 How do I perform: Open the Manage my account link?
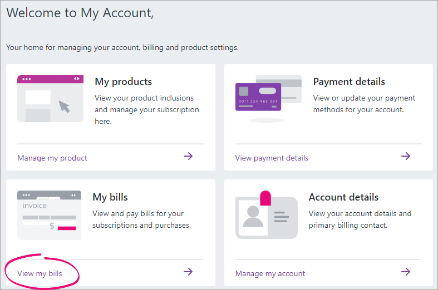270,273
